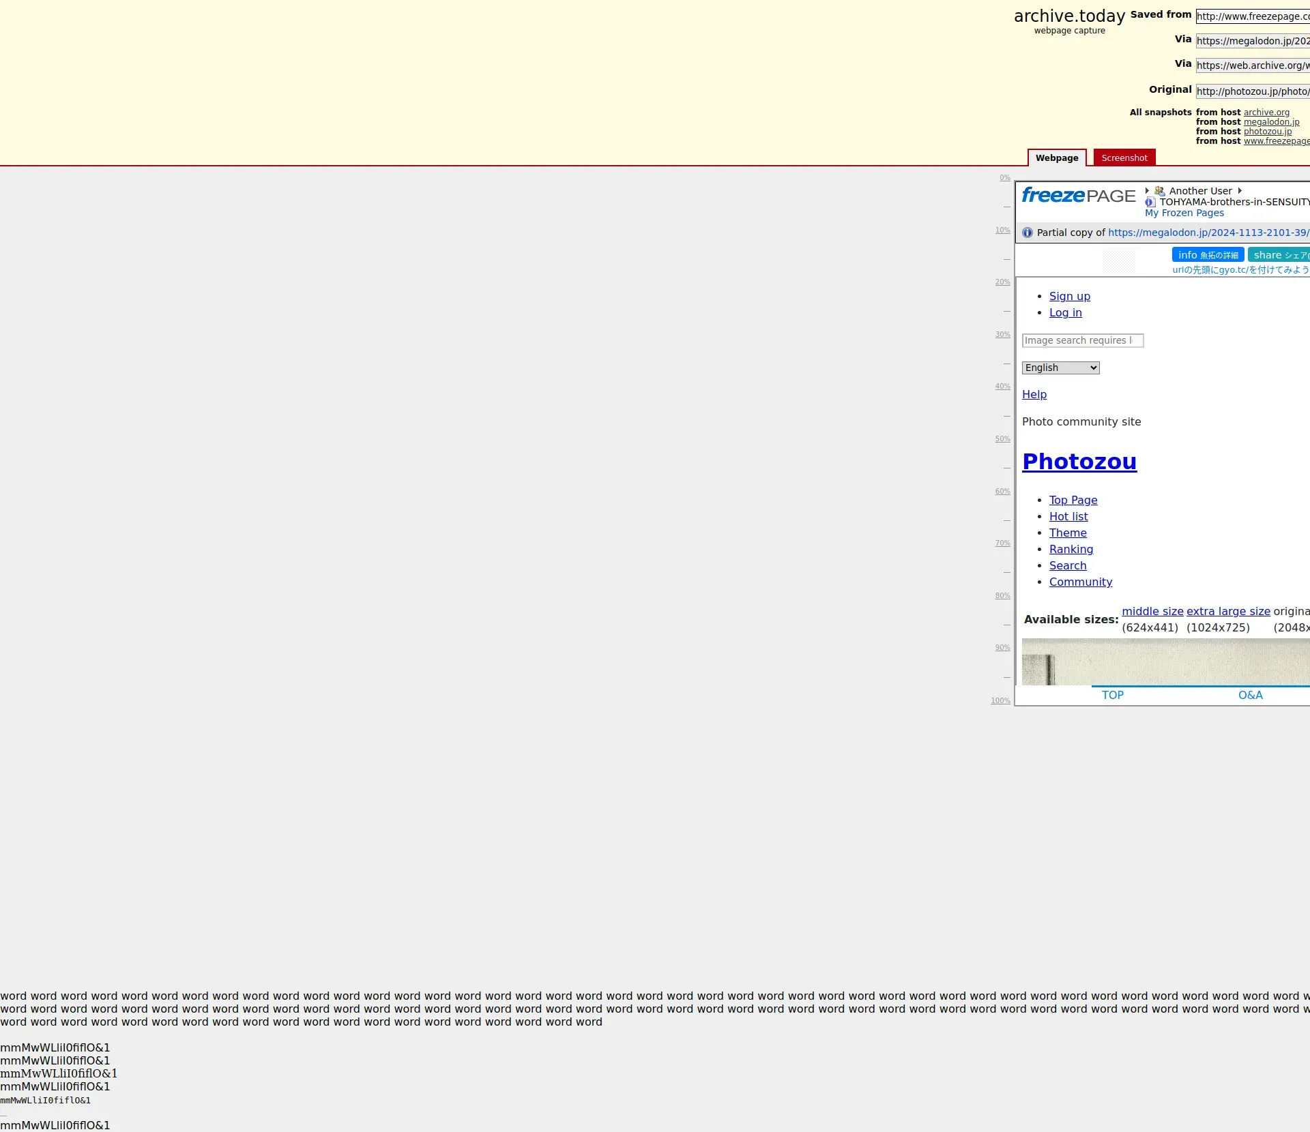The image size is (1310, 1132).
Task: Open the English language dropdown
Action: pos(1061,368)
